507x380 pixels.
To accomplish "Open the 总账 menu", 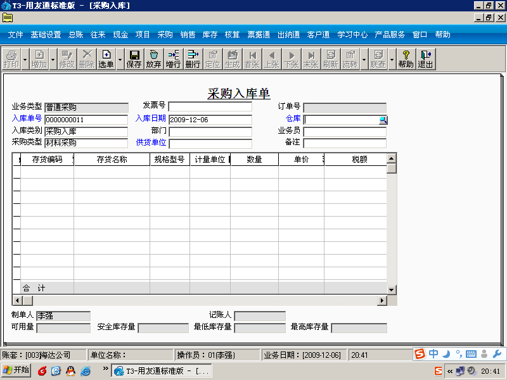I will pyautogui.click(x=75, y=35).
